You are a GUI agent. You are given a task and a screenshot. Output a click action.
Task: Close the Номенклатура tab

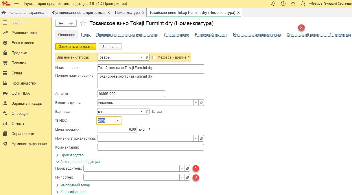click(143, 13)
